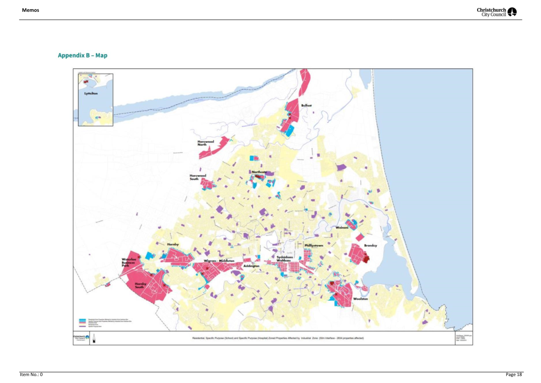Click the Woolston suburb label
The height and width of the screenshot is (383, 541).
click(x=360, y=299)
